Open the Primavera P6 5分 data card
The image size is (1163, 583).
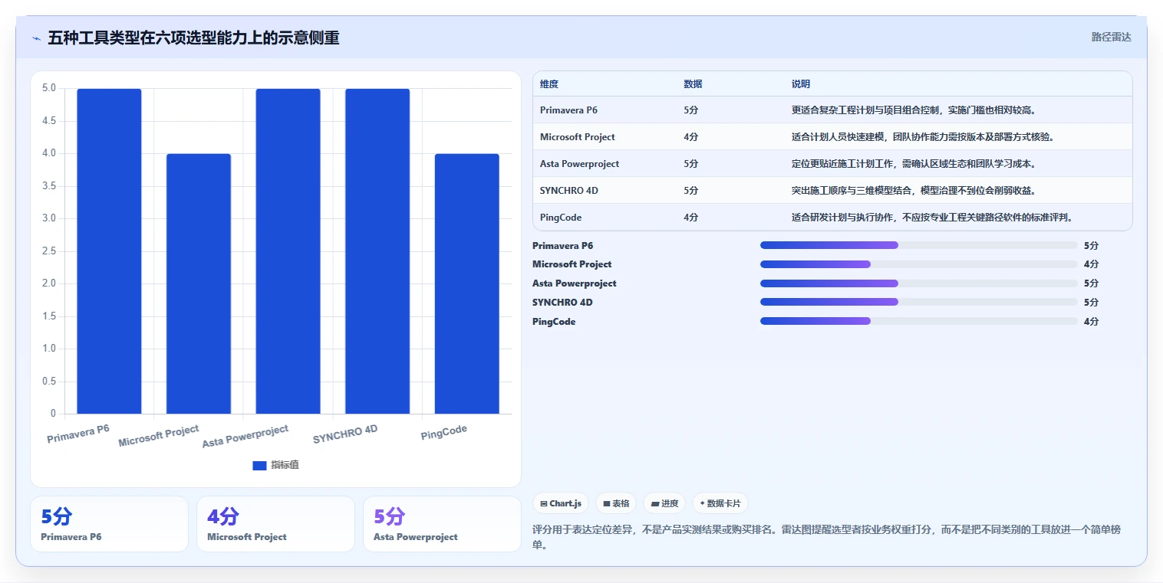pyautogui.click(x=109, y=524)
